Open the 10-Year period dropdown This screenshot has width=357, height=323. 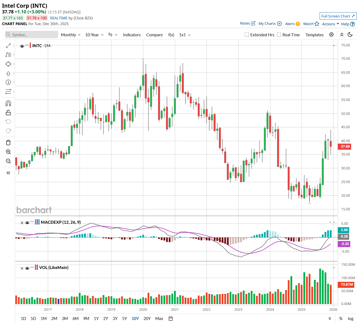[x=94, y=35]
